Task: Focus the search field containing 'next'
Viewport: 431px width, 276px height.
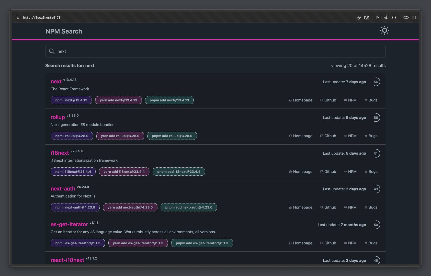Action: [x=215, y=51]
